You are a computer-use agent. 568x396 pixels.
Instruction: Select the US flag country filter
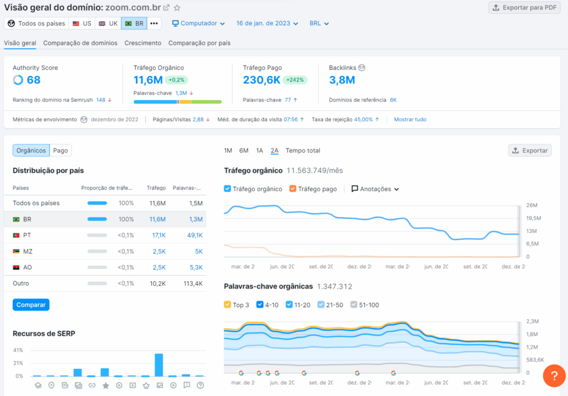tap(82, 23)
